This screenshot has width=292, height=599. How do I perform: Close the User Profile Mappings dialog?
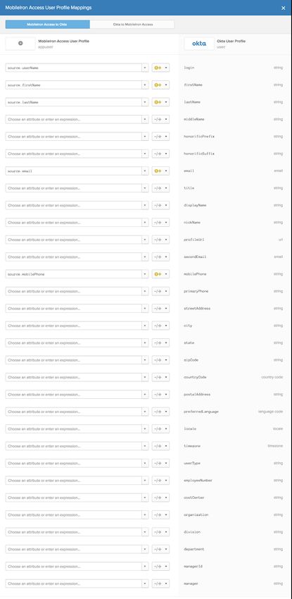[x=284, y=8]
